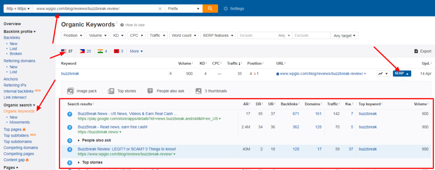Collapse the Organic search sidebar section
This screenshot has height=170, width=435.
pos(20,105)
